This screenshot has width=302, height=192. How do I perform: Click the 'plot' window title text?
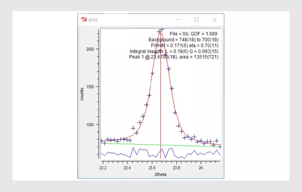(93, 20)
